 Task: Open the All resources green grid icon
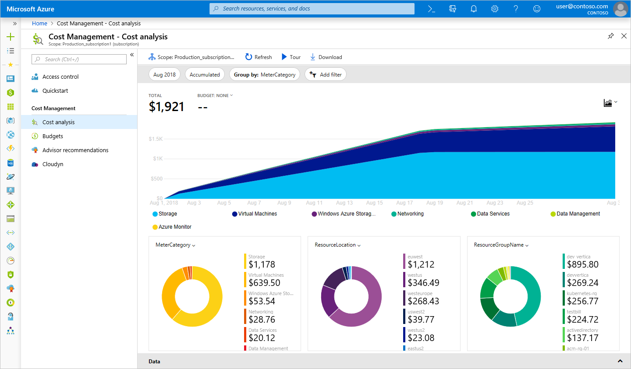(x=11, y=107)
